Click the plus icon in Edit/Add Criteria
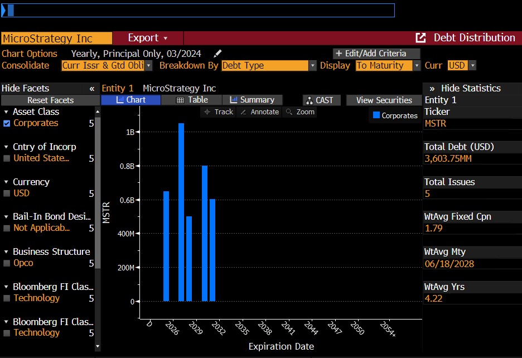The image size is (522, 358). click(x=339, y=54)
